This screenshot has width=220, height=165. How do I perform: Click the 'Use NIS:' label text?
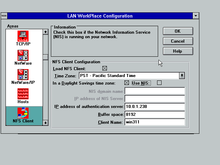(141, 83)
